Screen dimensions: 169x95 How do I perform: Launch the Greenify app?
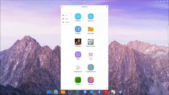tap(78, 80)
